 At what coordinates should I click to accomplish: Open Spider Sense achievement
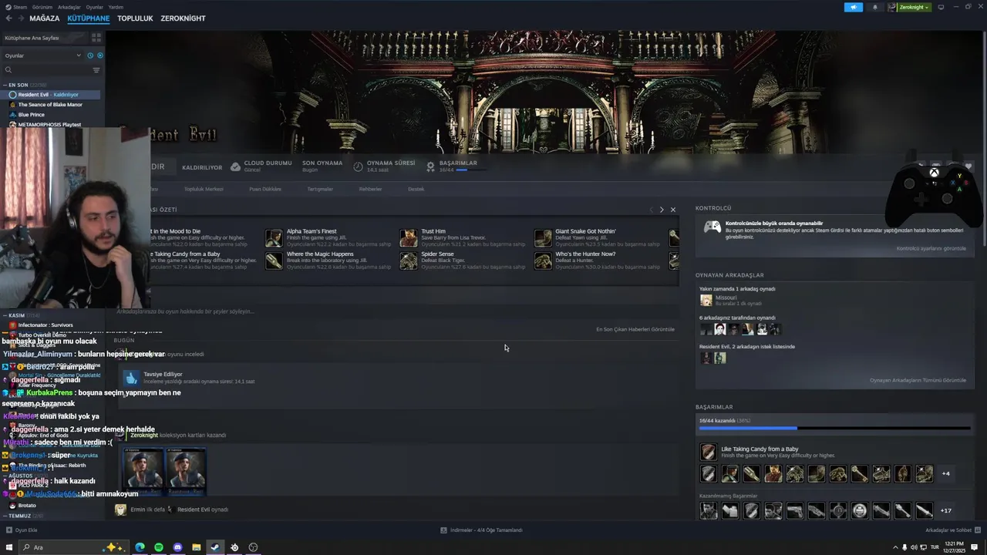pos(463,261)
